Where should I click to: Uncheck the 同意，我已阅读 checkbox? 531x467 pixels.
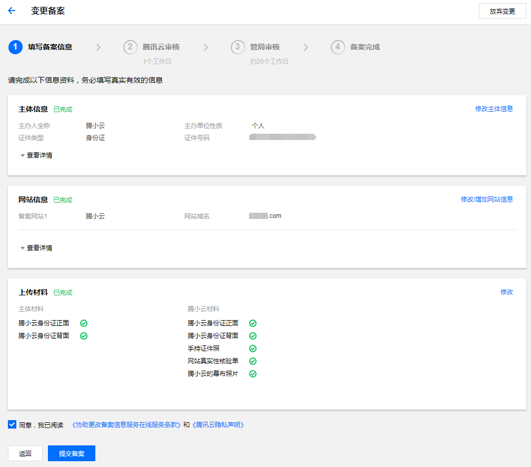12,424
